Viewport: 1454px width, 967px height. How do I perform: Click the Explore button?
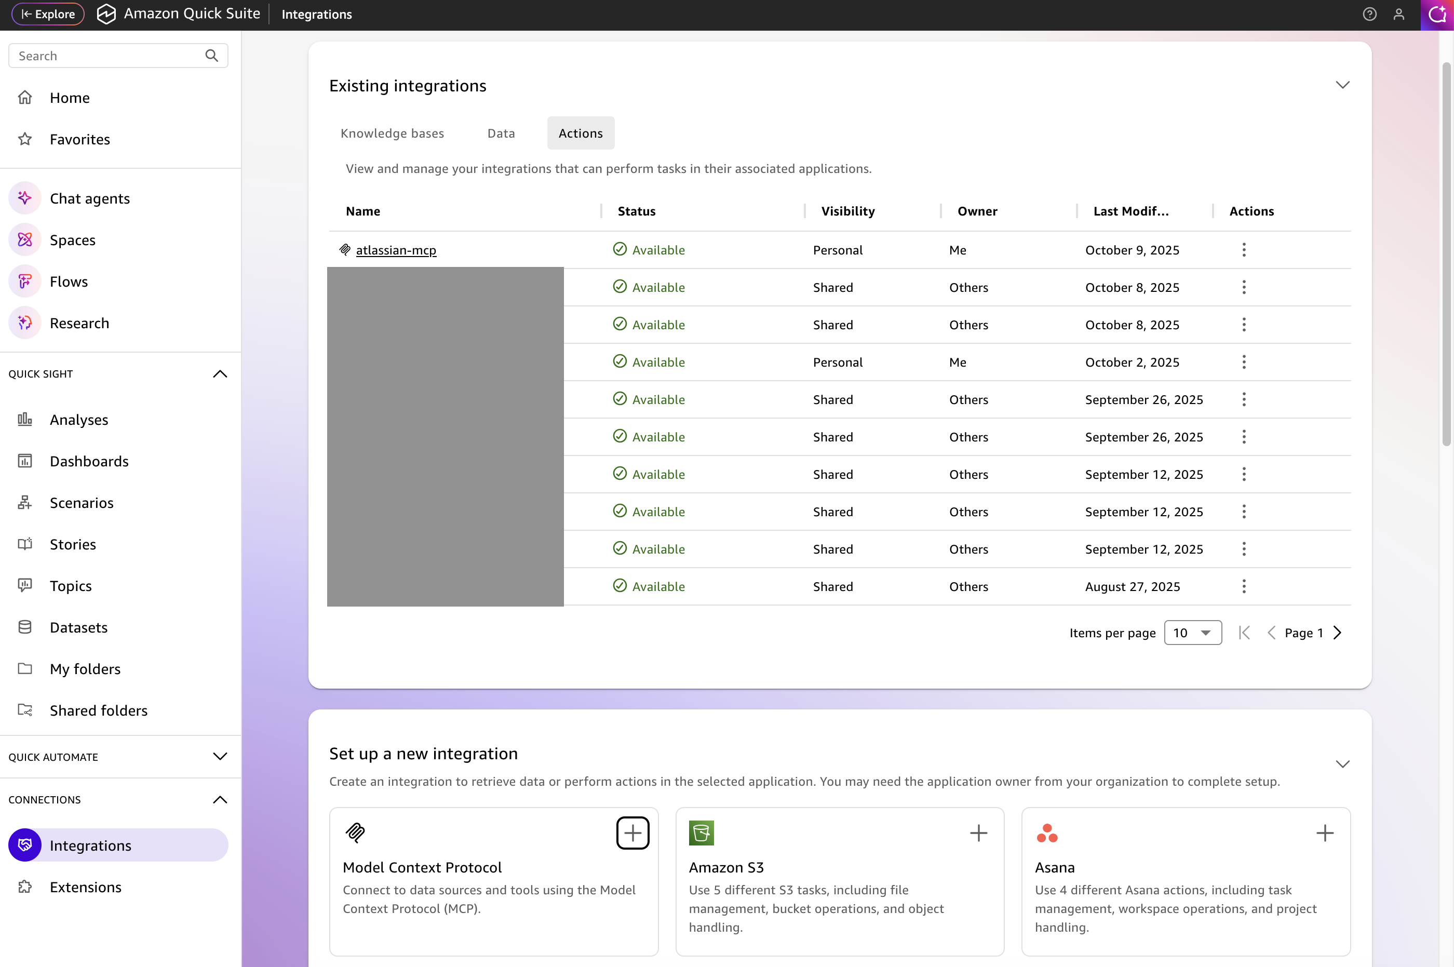click(x=48, y=14)
